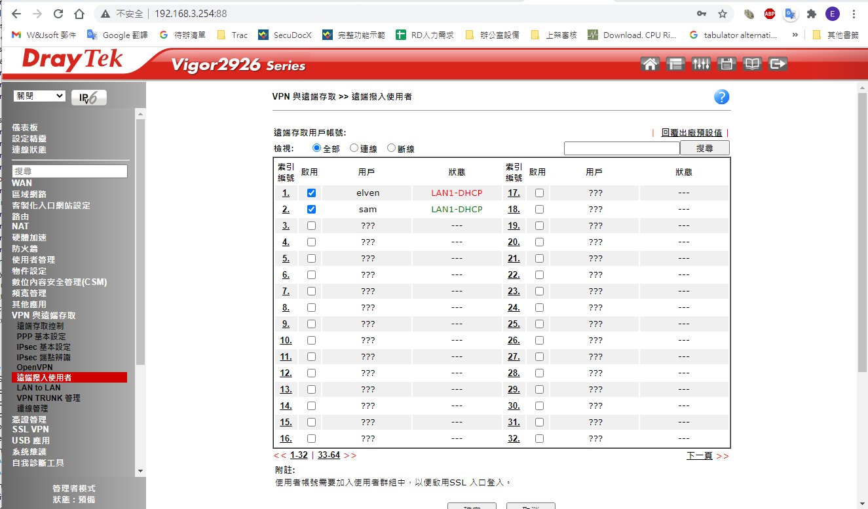The height and width of the screenshot is (509, 868).
Task: Go back with the browser back arrow
Action: click(16, 14)
